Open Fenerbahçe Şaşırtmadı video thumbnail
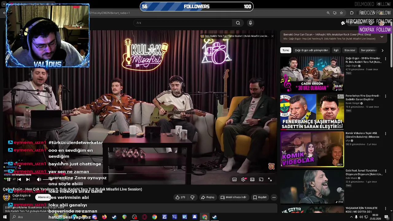393x221 pixels. [312, 112]
